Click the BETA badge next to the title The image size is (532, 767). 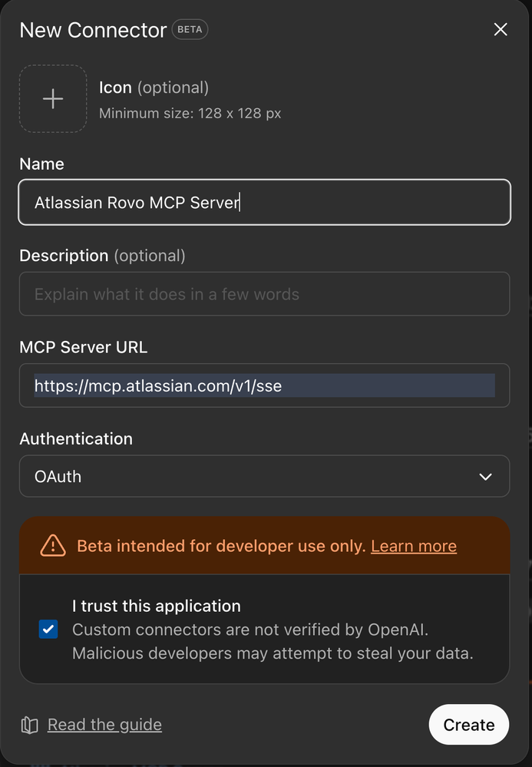190,30
